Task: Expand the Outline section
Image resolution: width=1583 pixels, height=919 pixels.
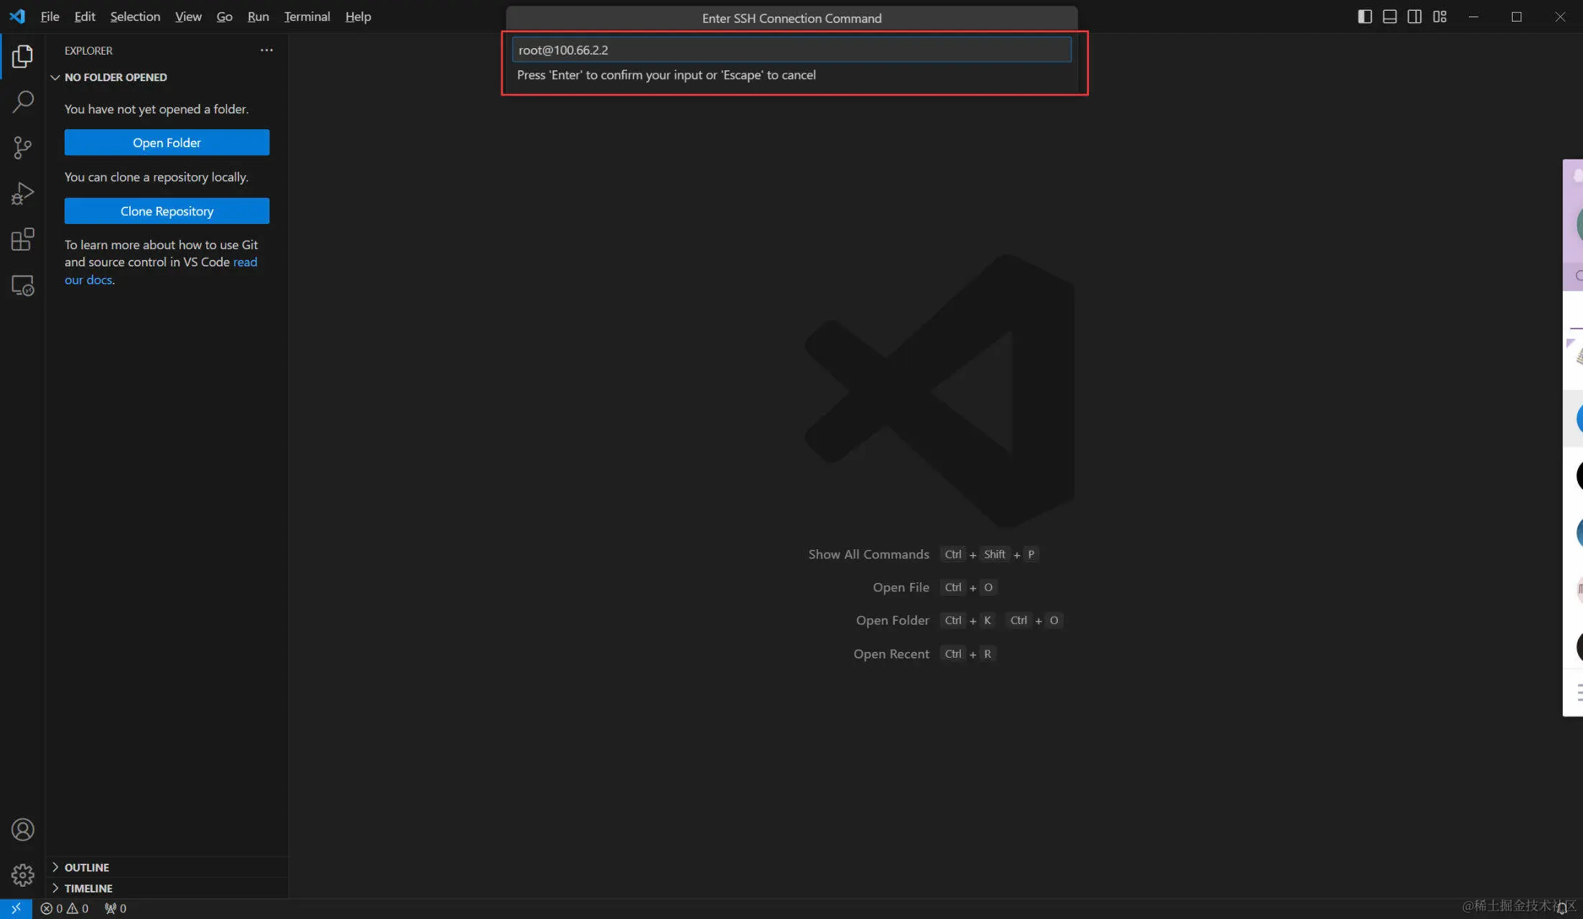Action: click(86, 867)
